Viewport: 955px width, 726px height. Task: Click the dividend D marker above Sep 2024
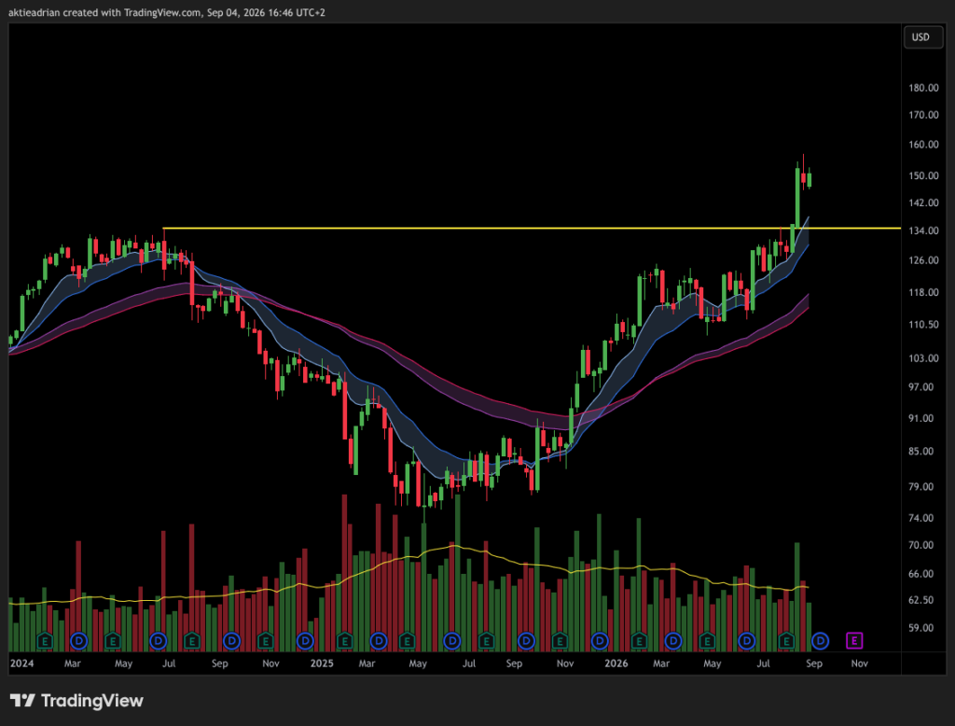[231, 641]
